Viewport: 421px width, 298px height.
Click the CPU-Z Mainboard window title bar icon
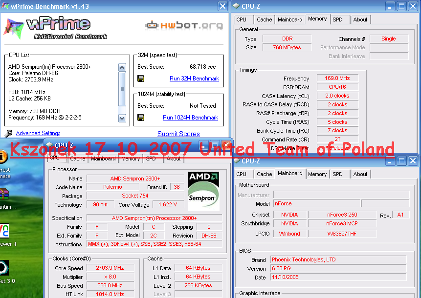[236, 160]
